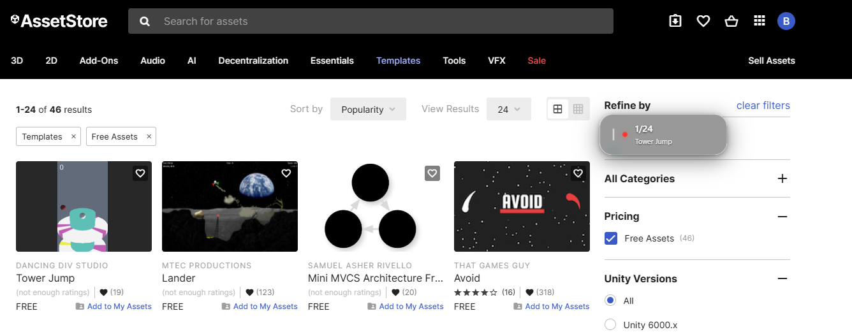Open the AI menu
Viewport: 852px width, 332px height.
click(192, 61)
